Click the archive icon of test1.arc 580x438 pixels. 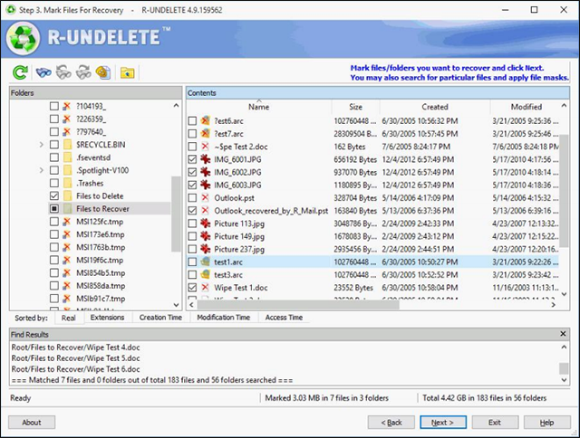[x=206, y=262]
